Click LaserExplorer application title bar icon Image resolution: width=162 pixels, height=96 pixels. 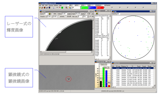40,3
